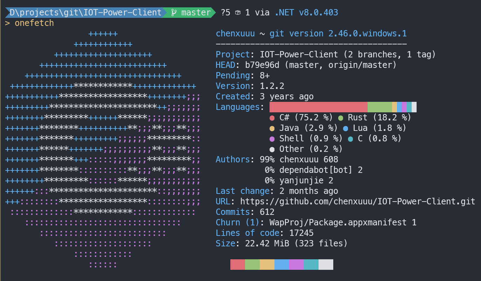Click the purple Shell language dot
The height and width of the screenshot is (281, 481).
[x=272, y=139]
